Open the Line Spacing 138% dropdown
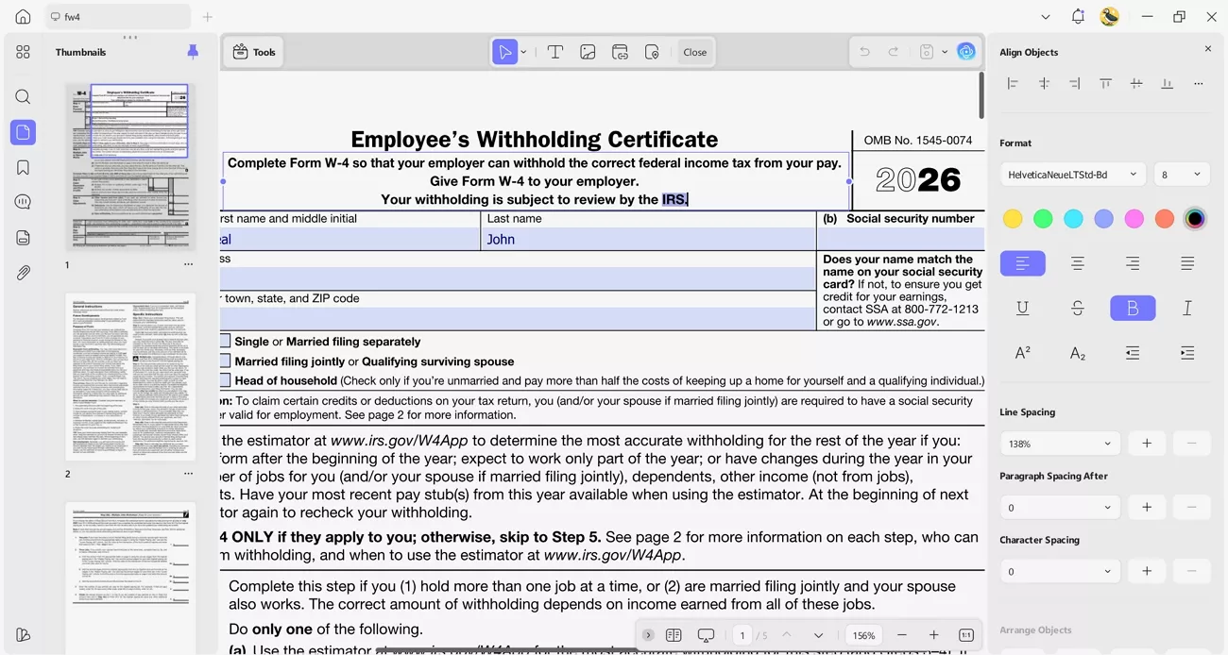 click(x=1059, y=444)
